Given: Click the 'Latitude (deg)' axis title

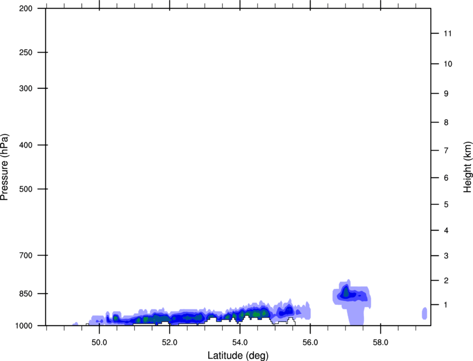Looking at the screenshot, I should pyautogui.click(x=238, y=355).
